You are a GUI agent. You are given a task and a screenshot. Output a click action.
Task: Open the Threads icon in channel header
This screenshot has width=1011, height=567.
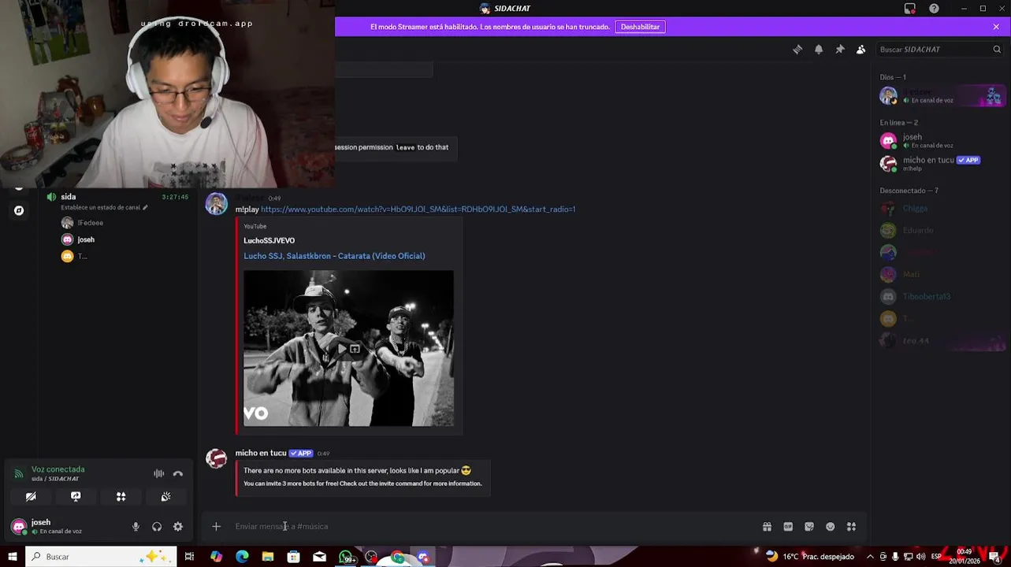coord(797,49)
